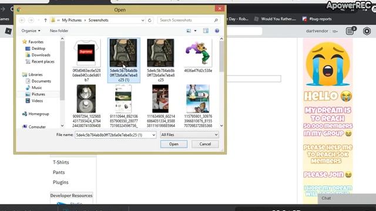The height and width of the screenshot is (211, 376).
Task: Select Libraries in the navigation pane
Action: coord(35,74)
